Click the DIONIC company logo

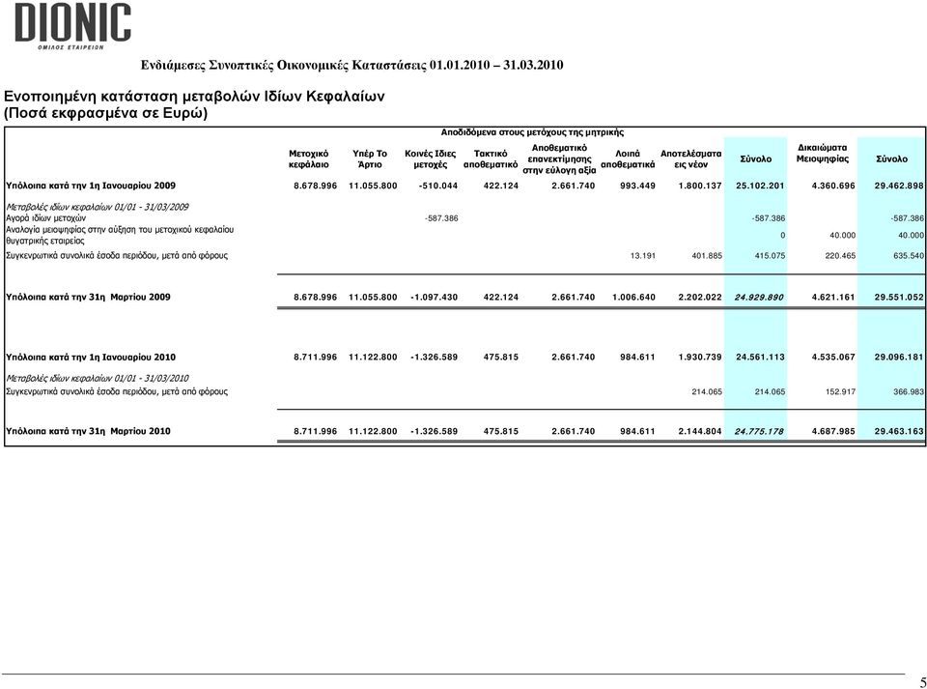coord(72,26)
